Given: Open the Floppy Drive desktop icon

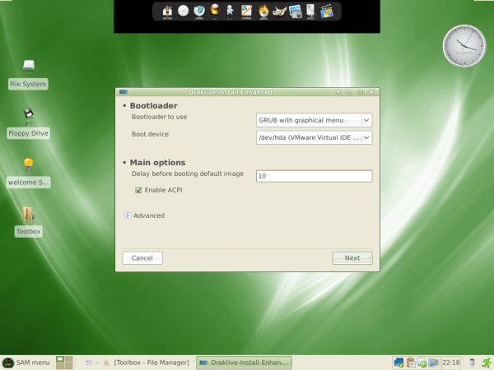Looking at the screenshot, I should click(28, 113).
